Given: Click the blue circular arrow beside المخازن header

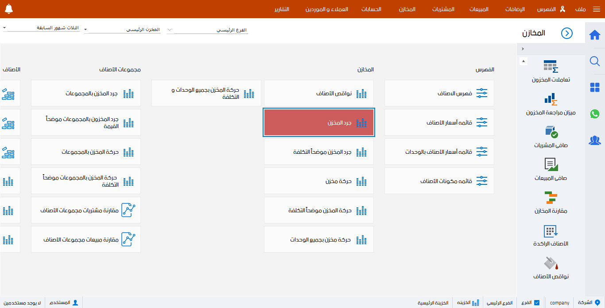Looking at the screenshot, I should (x=566, y=33).
